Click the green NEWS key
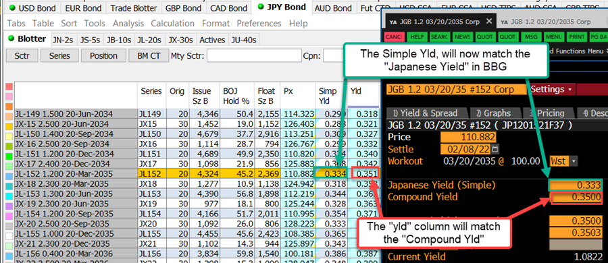The height and width of the screenshot is (263, 608). click(x=463, y=37)
